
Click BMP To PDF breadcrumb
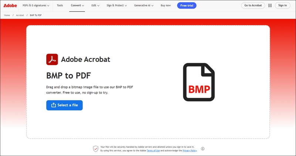click(x=36, y=15)
